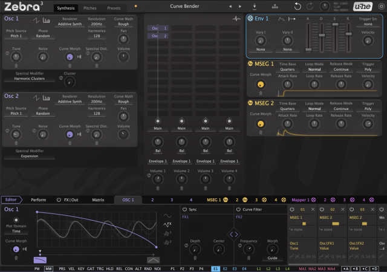Screen dimensions: 387x272
Task: Click the master output knob in header
Action: tap(325, 7)
